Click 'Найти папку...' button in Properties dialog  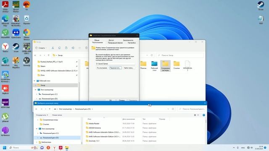[x=129, y=68]
